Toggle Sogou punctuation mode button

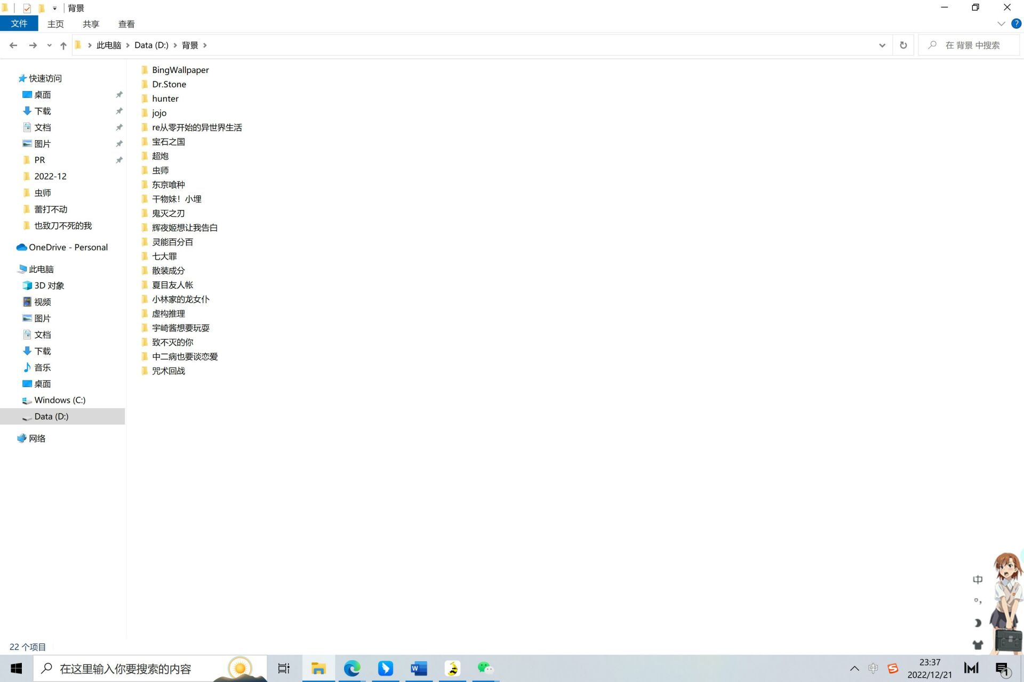pyautogui.click(x=977, y=601)
